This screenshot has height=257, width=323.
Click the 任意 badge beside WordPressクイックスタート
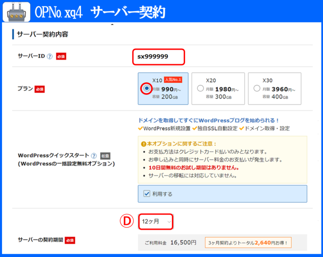point(105,156)
